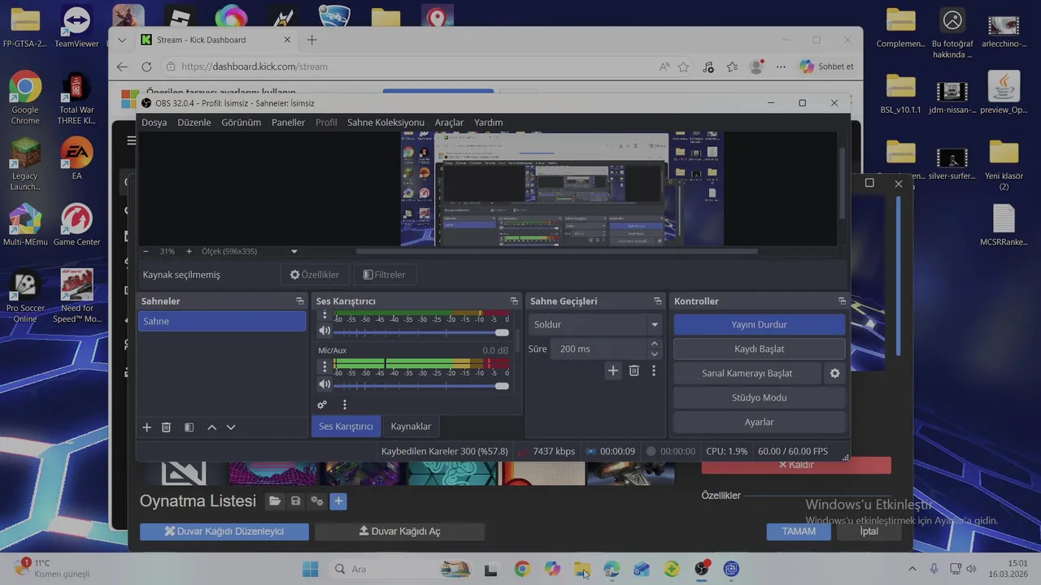Zoom out preview with minus icon
The width and height of the screenshot is (1041, 585).
click(146, 252)
